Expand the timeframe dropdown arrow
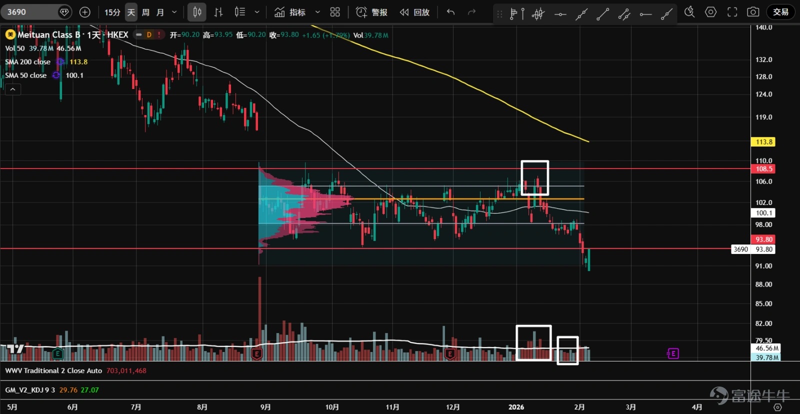 coord(174,12)
